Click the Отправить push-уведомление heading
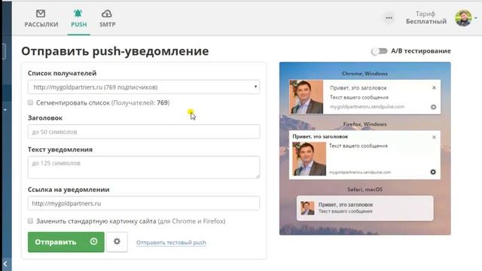This screenshot has width=482, height=271. tap(115, 51)
